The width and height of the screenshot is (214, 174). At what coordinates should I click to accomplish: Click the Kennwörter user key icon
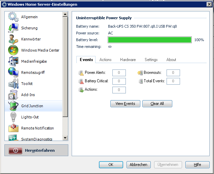coord(13,39)
